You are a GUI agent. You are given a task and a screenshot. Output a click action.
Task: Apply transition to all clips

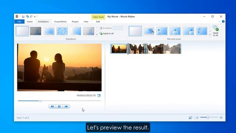point(107,34)
